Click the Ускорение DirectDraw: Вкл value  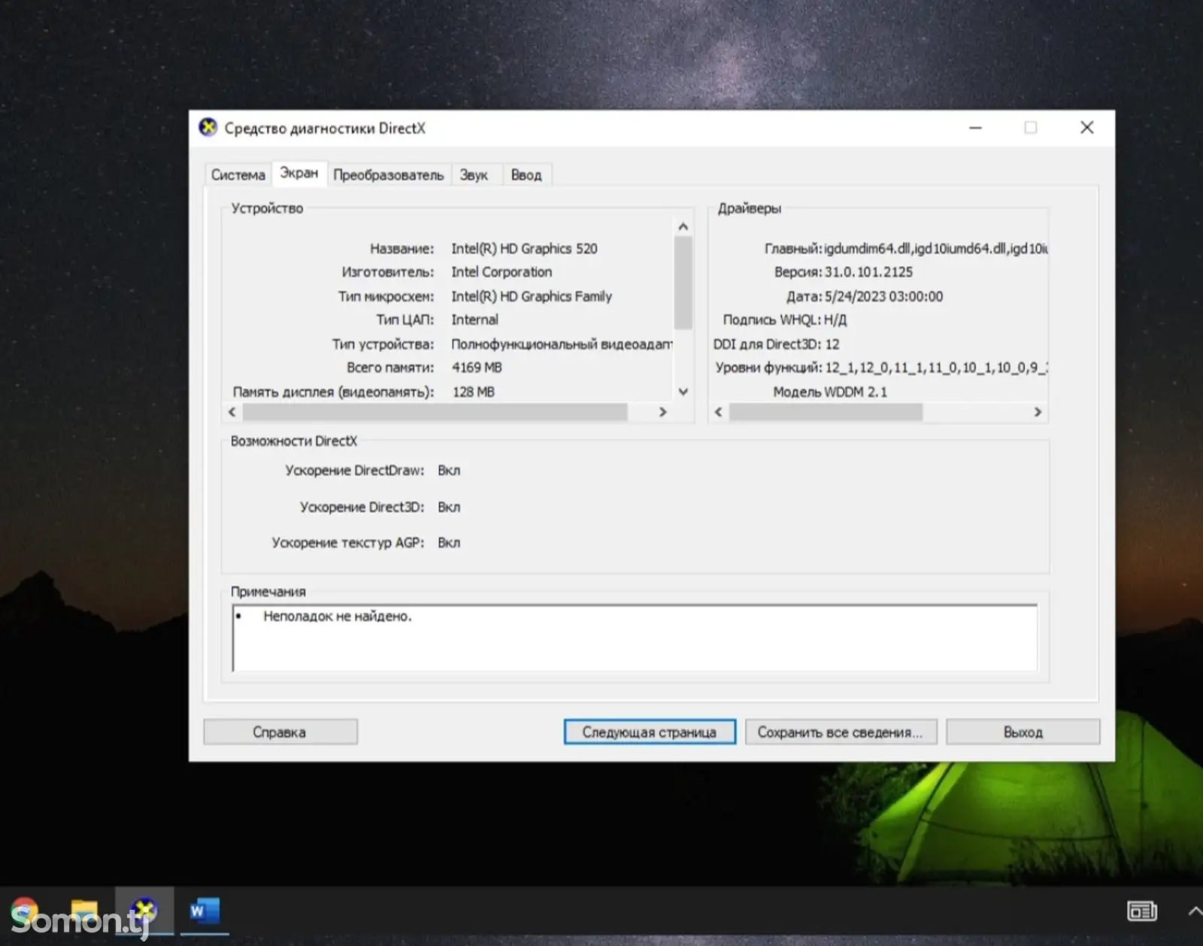click(x=449, y=470)
